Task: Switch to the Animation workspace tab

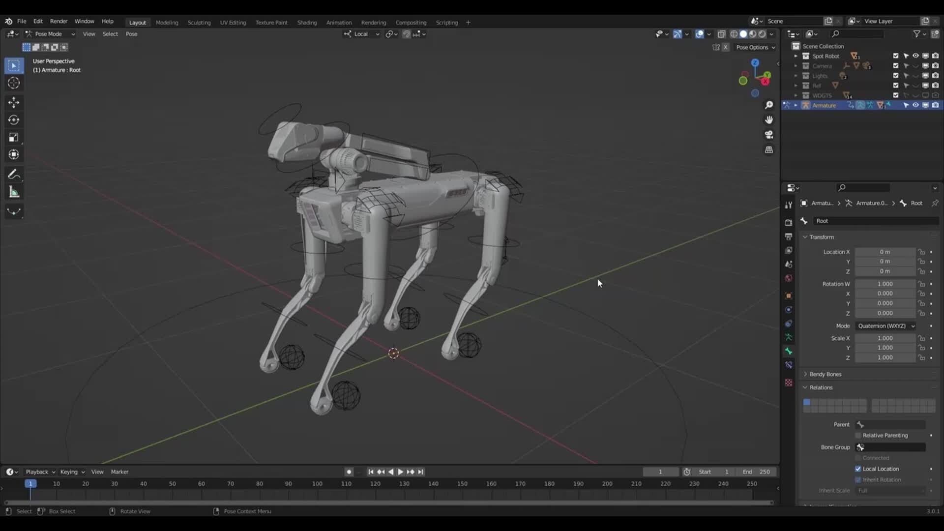Action: [x=339, y=22]
